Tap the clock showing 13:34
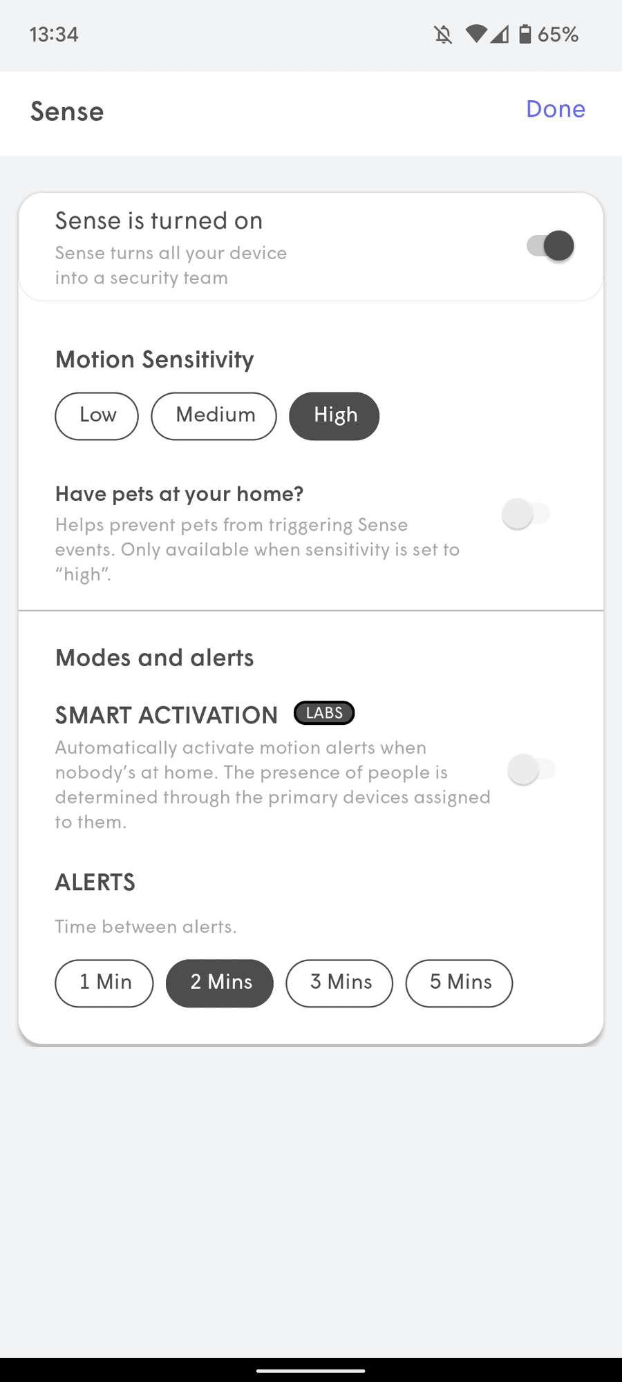The height and width of the screenshot is (1382, 622). pos(54,34)
